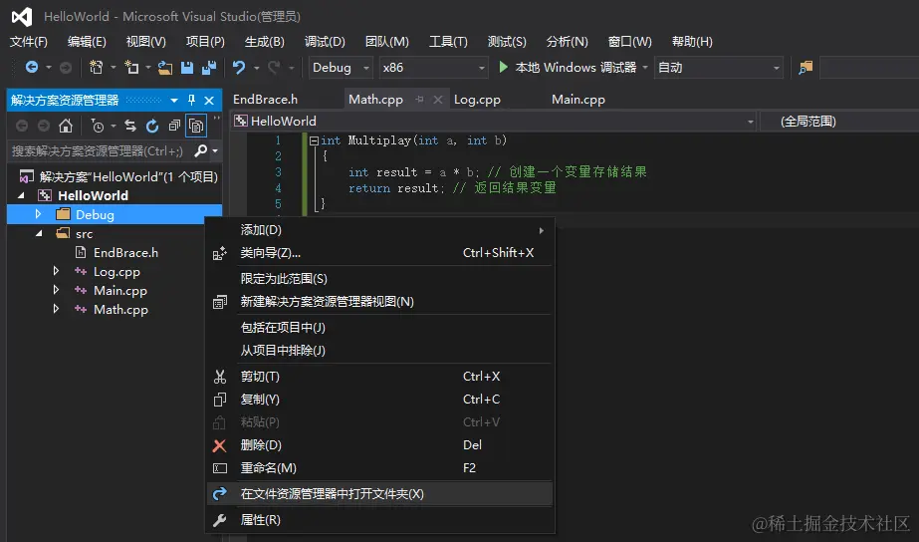Choose 限定为此范围(S) from the context menu

(379, 279)
